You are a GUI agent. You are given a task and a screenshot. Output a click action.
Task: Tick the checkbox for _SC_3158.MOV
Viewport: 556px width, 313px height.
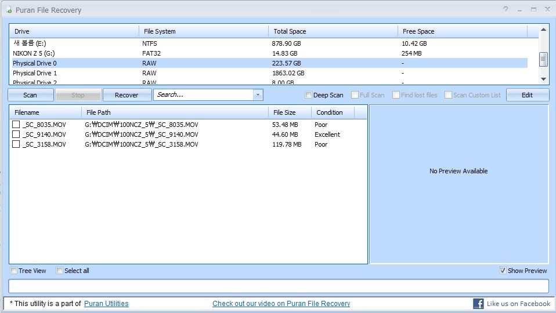click(16, 144)
